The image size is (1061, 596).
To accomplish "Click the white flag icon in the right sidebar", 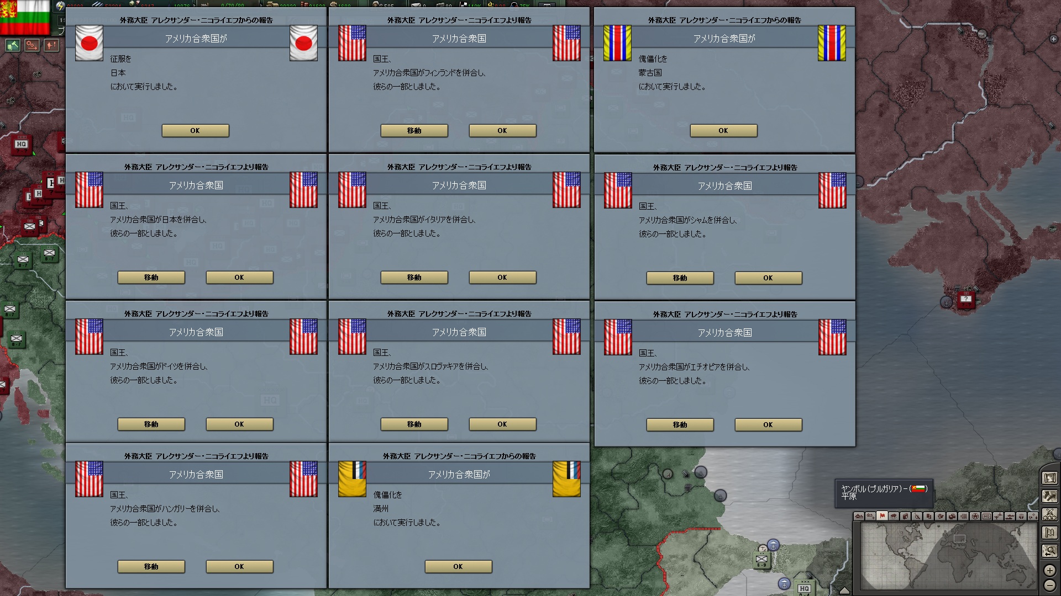I will point(1049,533).
